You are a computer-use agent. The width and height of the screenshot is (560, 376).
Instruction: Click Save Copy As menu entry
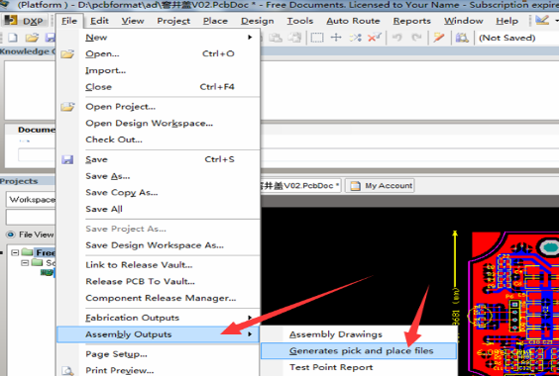pos(122,193)
